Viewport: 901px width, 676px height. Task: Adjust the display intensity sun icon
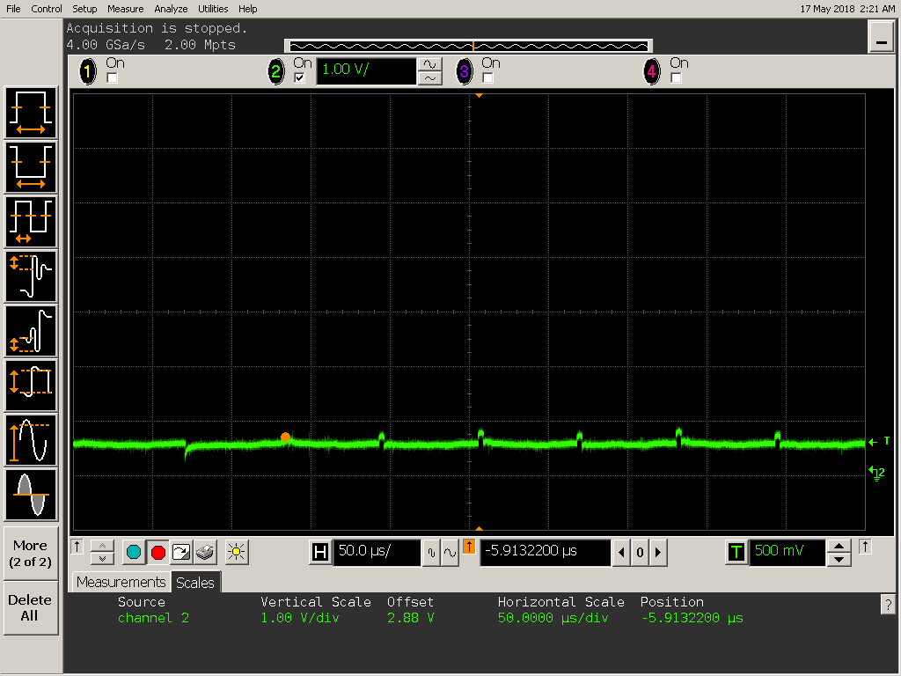click(236, 553)
